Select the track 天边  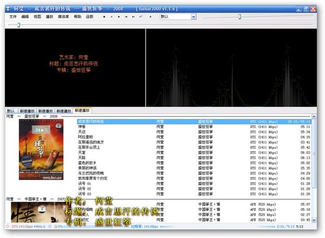click(194, 132)
